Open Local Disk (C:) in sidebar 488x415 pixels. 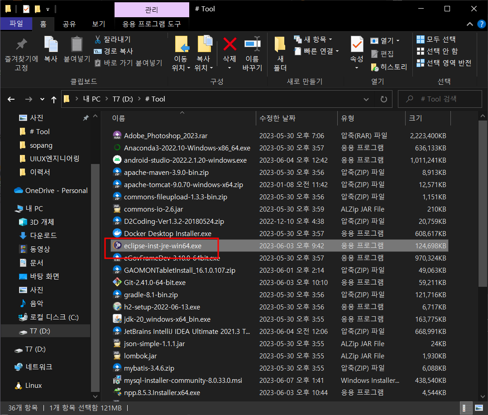coord(48,317)
